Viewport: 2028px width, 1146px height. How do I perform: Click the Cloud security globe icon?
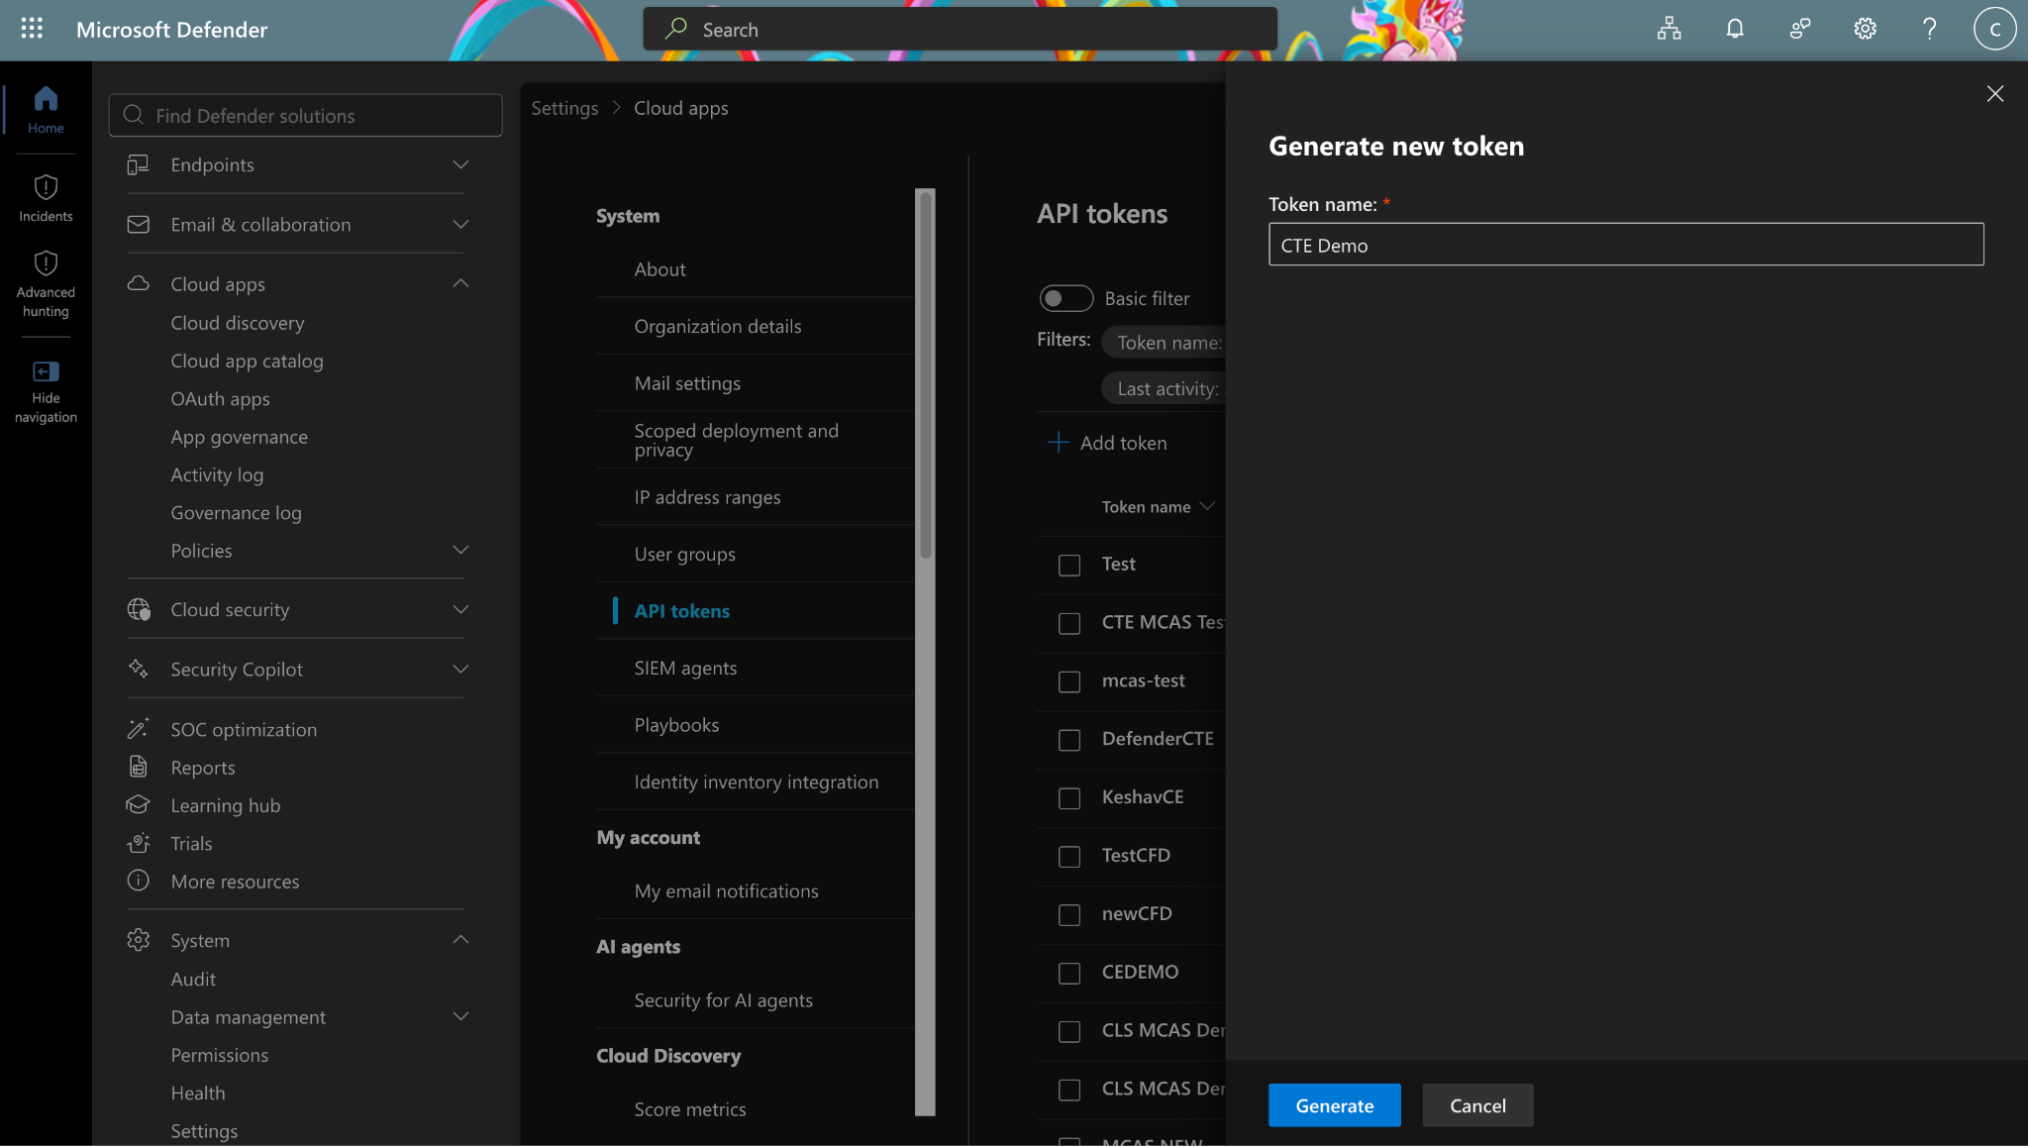point(139,609)
